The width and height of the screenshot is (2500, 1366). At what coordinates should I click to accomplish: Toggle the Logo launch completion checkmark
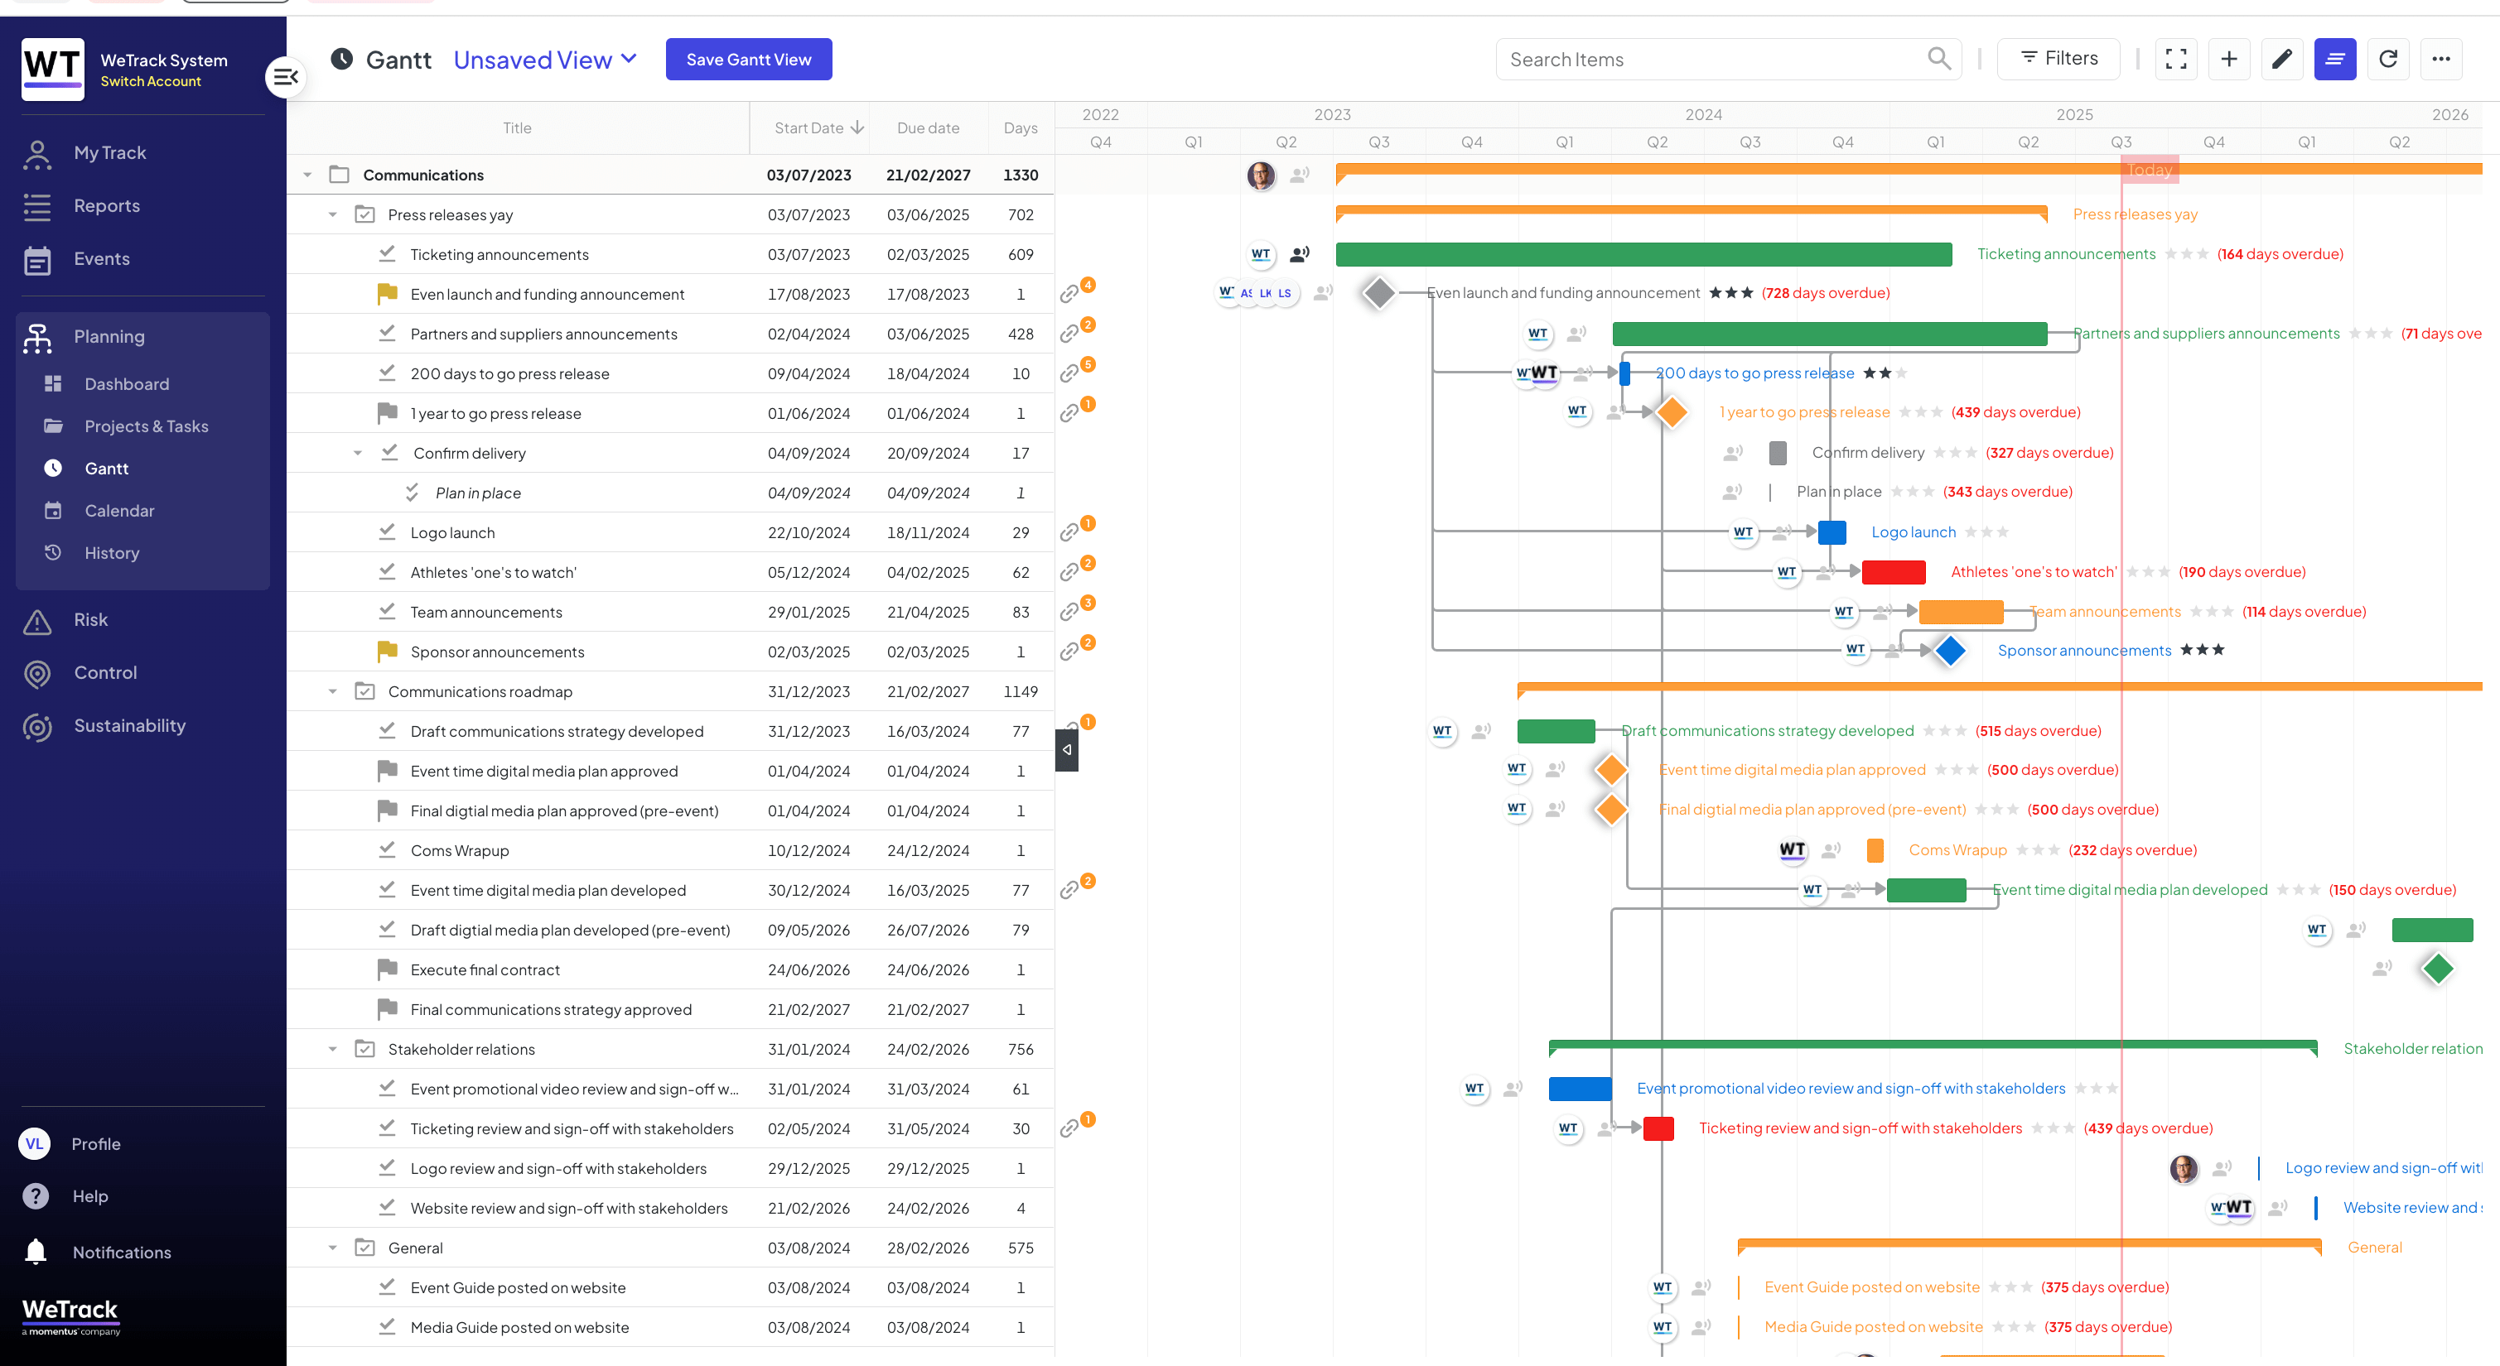click(x=387, y=531)
